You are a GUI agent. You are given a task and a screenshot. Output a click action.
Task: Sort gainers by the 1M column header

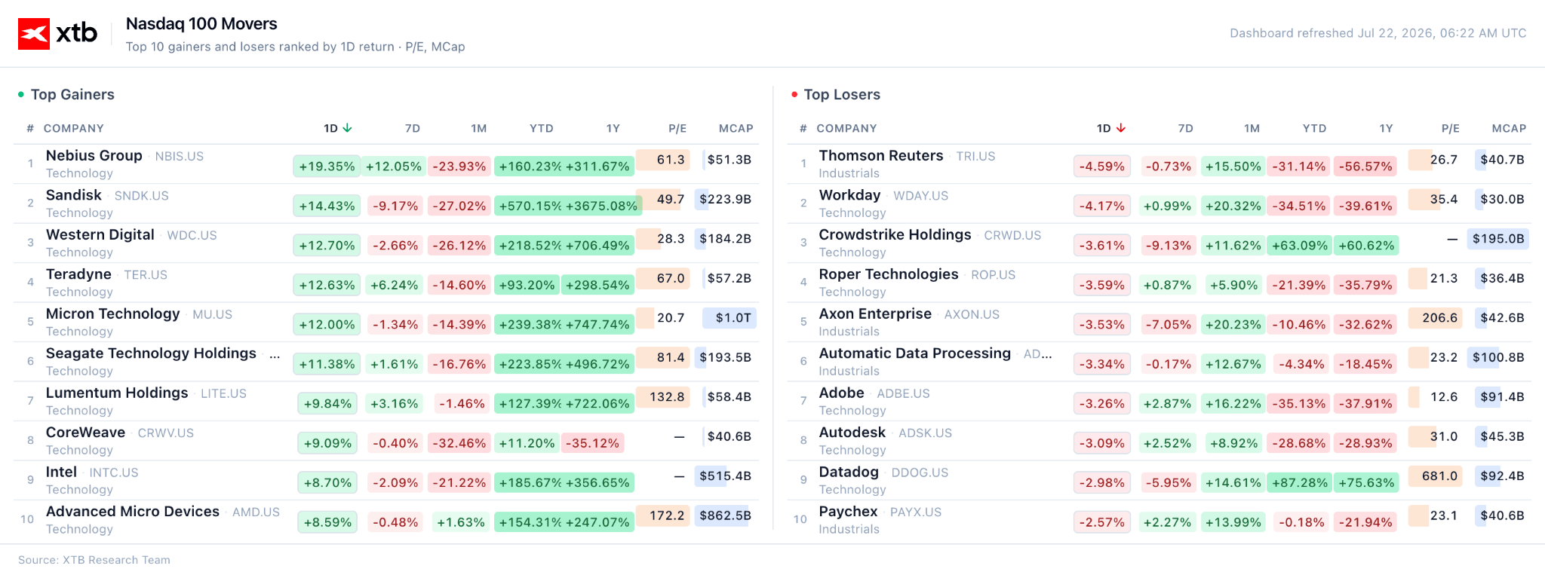[x=479, y=128]
